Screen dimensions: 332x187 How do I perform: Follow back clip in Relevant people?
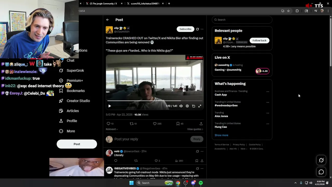(x=259, y=41)
